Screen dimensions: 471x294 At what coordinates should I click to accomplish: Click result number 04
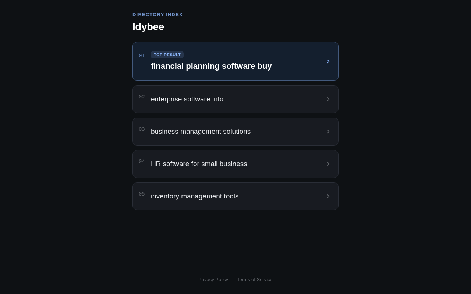(x=142, y=161)
